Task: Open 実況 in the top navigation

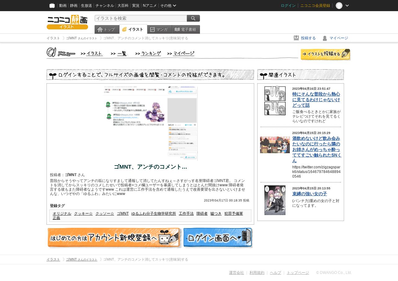Action: 136,6
